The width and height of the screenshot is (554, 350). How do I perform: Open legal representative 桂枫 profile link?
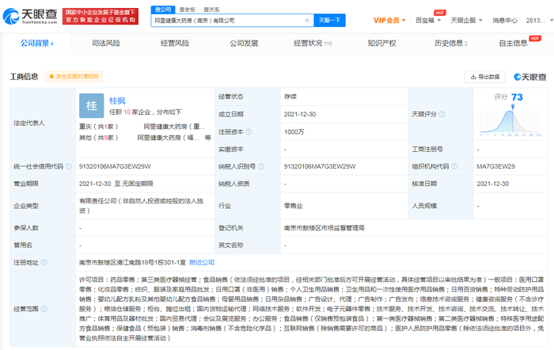pyautogui.click(x=117, y=101)
